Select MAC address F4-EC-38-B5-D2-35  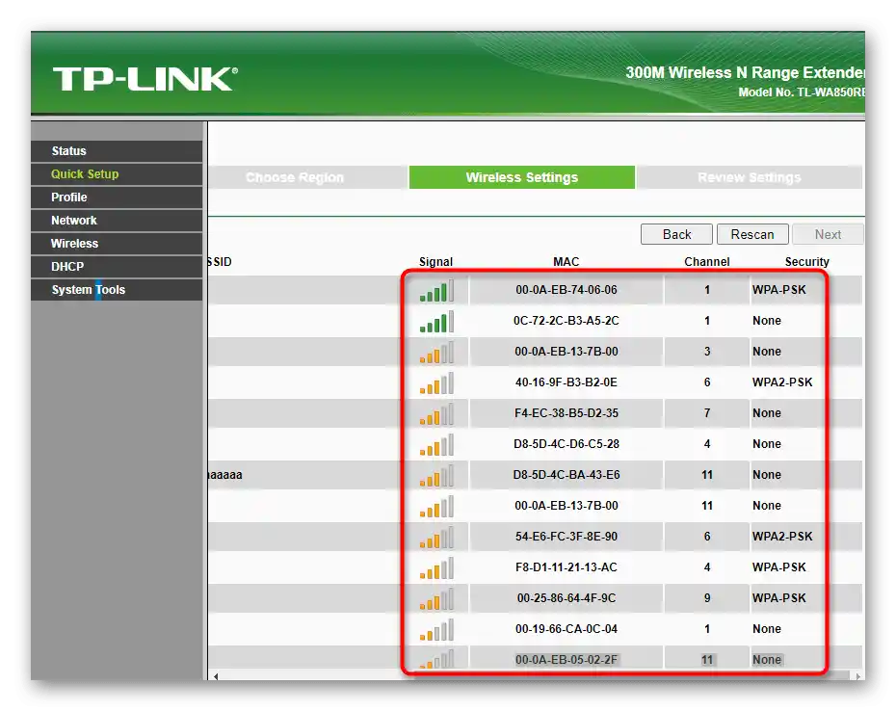pyautogui.click(x=567, y=414)
